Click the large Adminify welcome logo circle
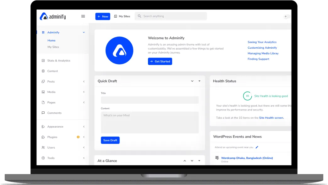 pyautogui.click(x=119, y=50)
